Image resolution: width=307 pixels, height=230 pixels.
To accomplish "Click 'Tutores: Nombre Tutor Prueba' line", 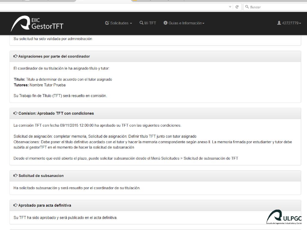I will (40, 85).
